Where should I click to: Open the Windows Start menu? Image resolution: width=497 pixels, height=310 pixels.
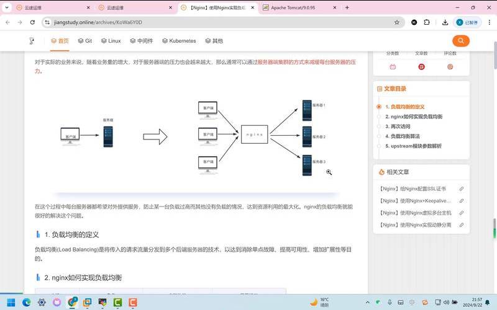(10, 302)
